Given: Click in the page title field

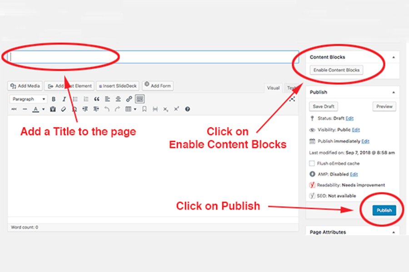Looking at the screenshot, I should pos(153,57).
